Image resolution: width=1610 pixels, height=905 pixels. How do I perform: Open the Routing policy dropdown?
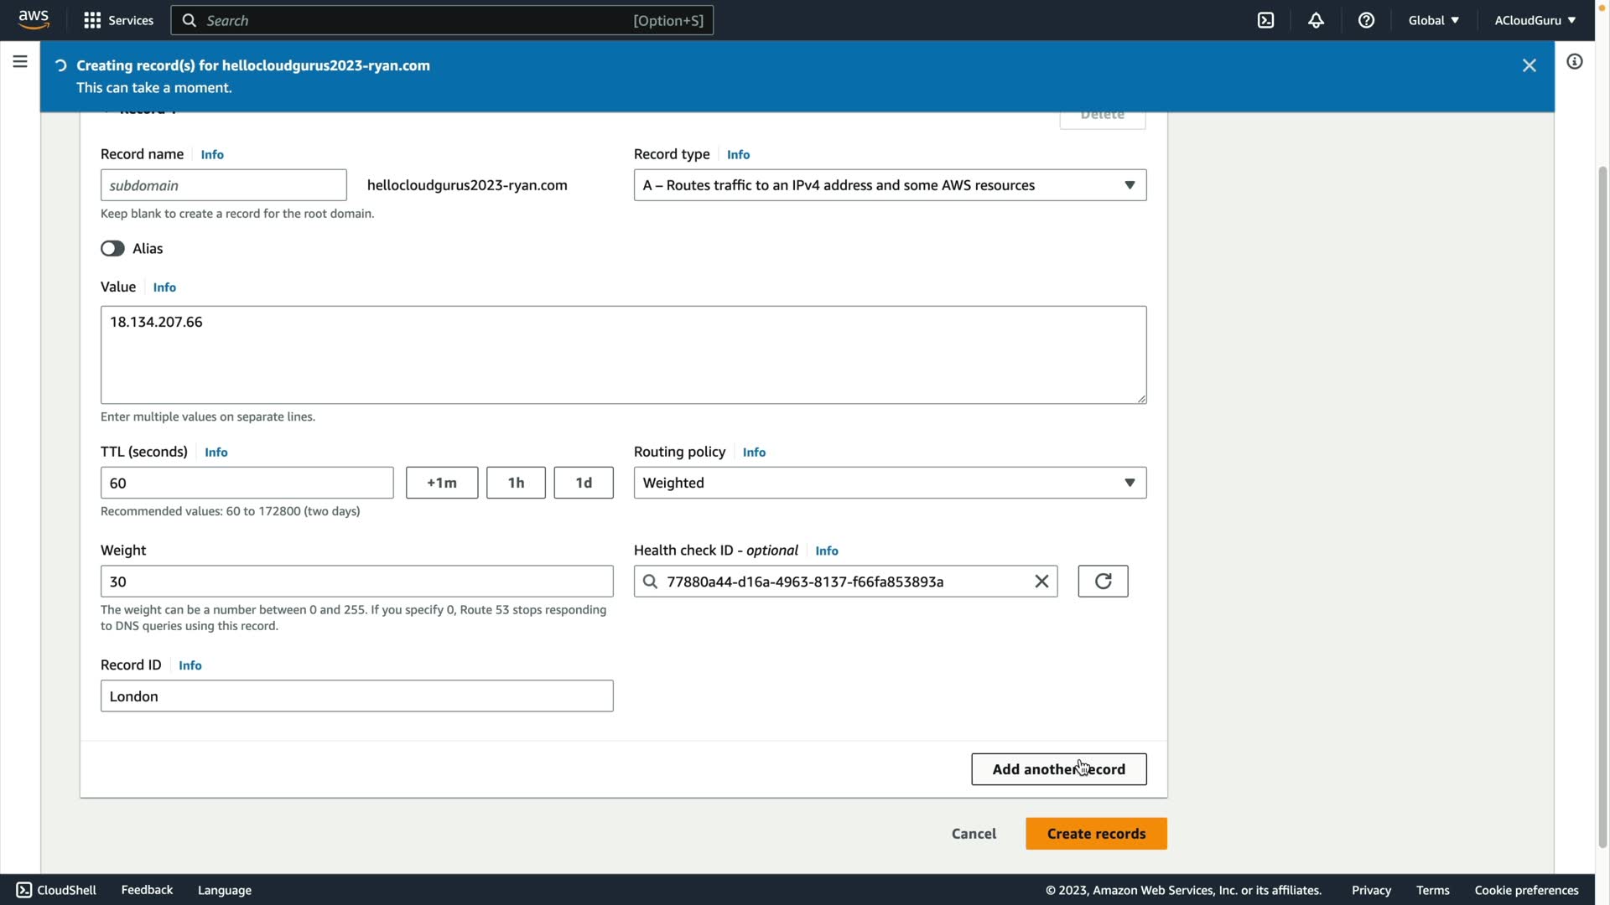point(890,483)
